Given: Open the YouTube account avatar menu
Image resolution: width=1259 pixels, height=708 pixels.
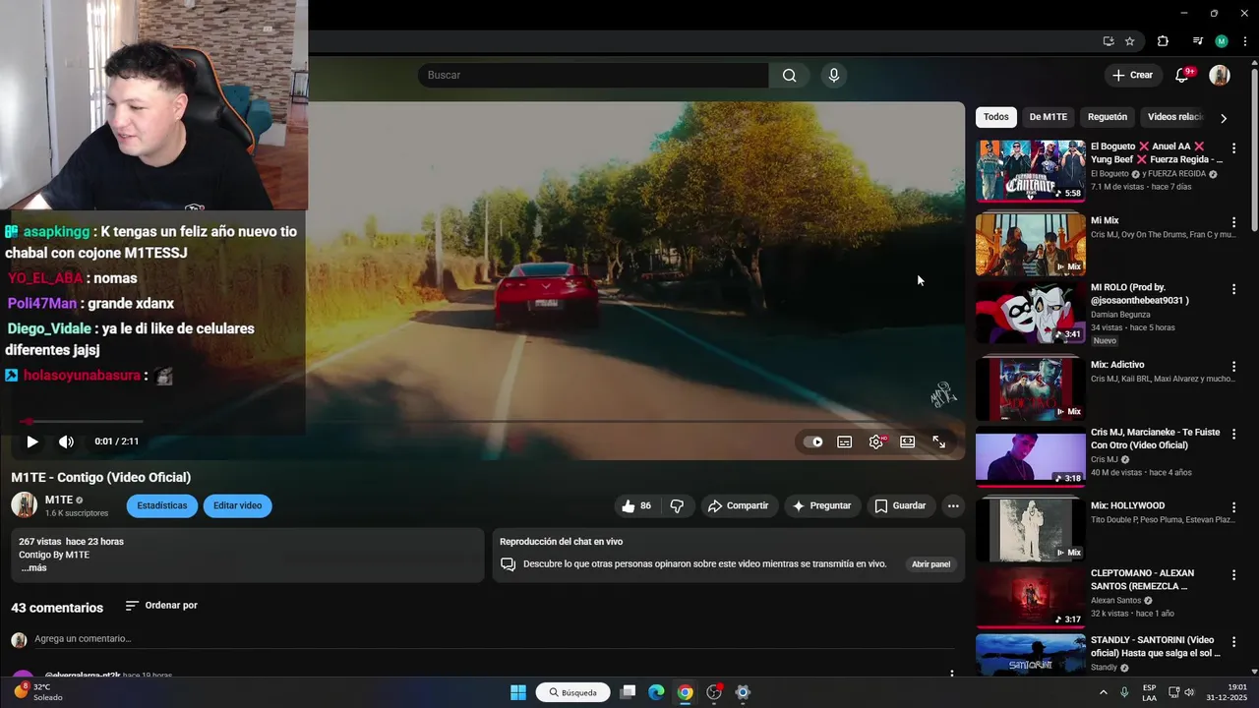Looking at the screenshot, I should 1220,76.
